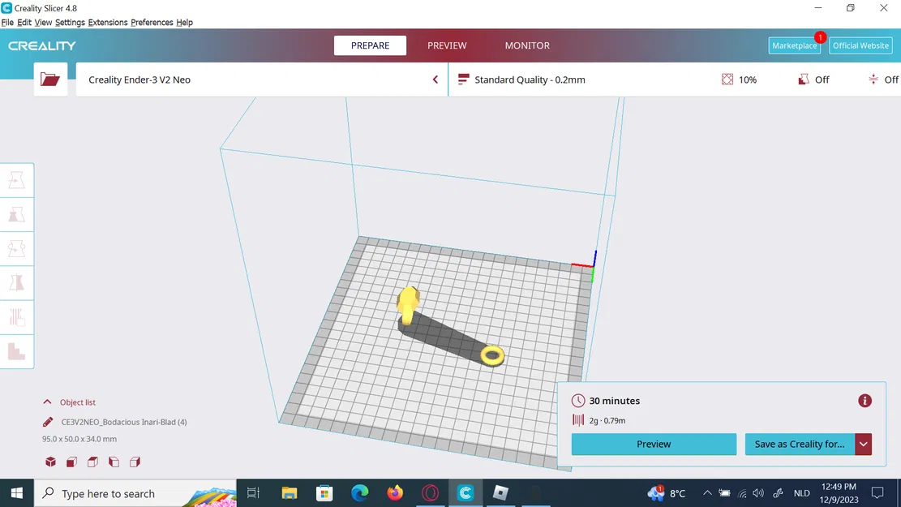Click the NLD language indicator
The height and width of the screenshot is (507, 901).
tap(801, 493)
